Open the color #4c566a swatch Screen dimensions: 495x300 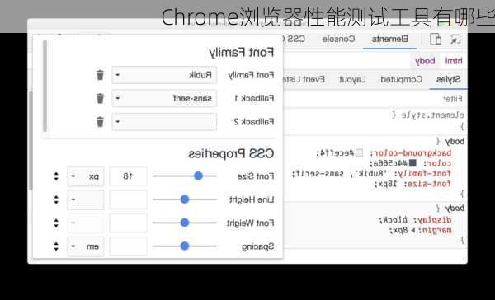click(412, 163)
